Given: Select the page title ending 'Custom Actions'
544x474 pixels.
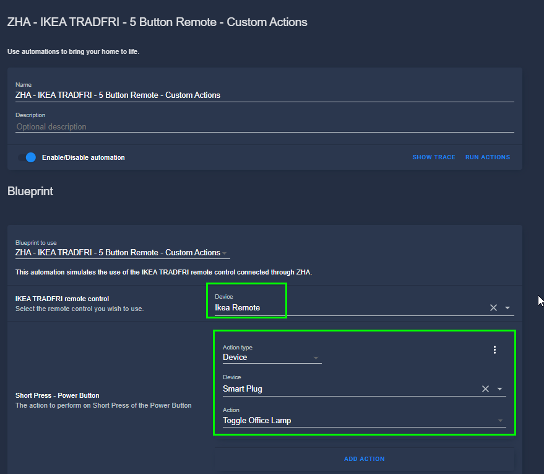Looking at the screenshot, I should point(157,22).
